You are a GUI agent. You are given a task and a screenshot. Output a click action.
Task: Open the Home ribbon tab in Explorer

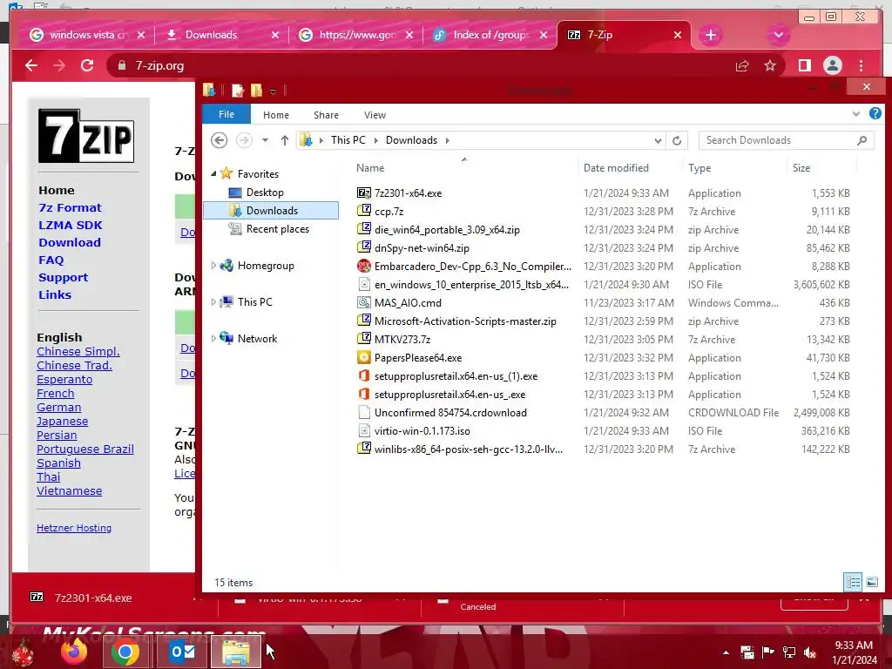[x=276, y=115]
